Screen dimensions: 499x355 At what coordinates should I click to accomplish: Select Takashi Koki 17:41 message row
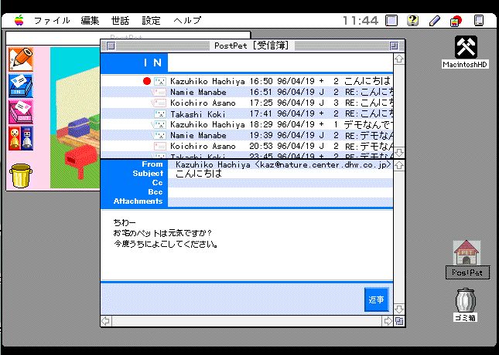pos(247,113)
